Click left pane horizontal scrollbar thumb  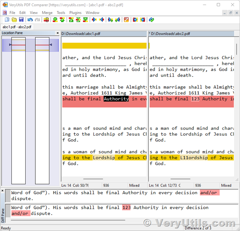click(93, 179)
